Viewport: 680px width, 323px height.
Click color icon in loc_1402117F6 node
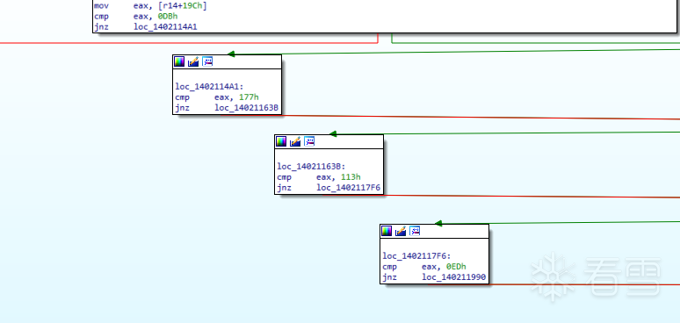point(387,231)
